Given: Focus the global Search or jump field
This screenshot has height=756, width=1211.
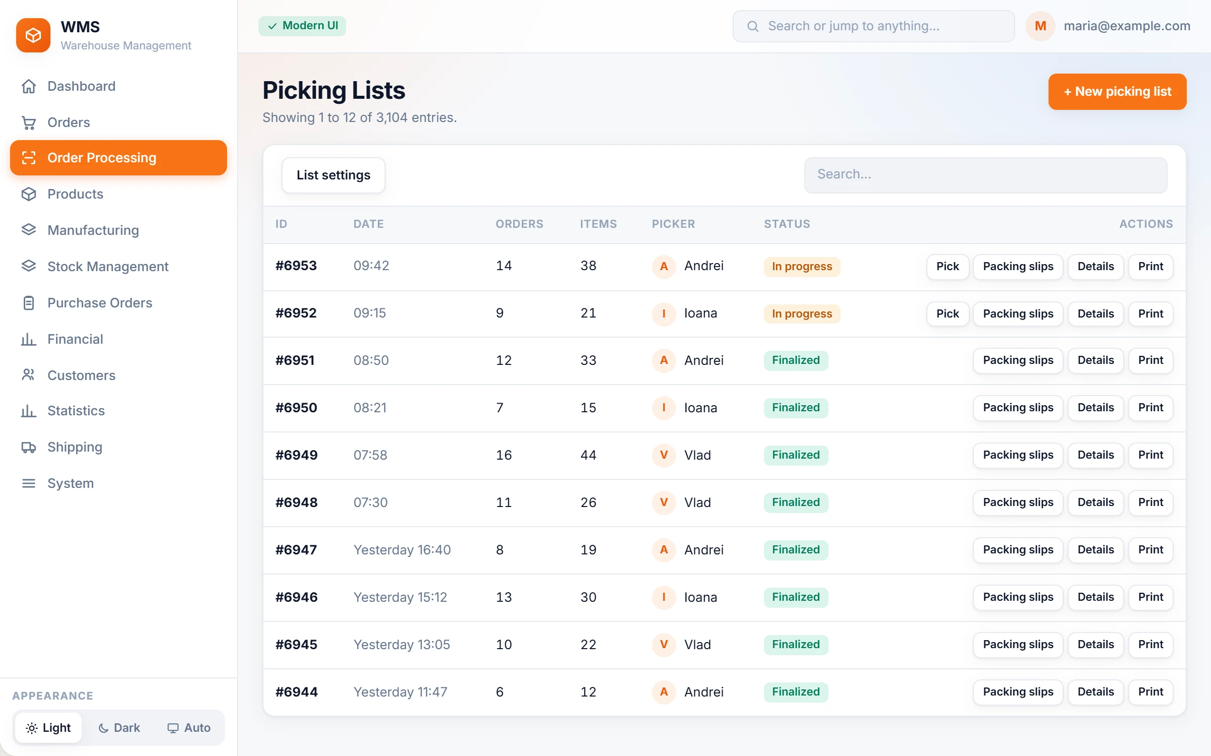Looking at the screenshot, I should tap(873, 26).
